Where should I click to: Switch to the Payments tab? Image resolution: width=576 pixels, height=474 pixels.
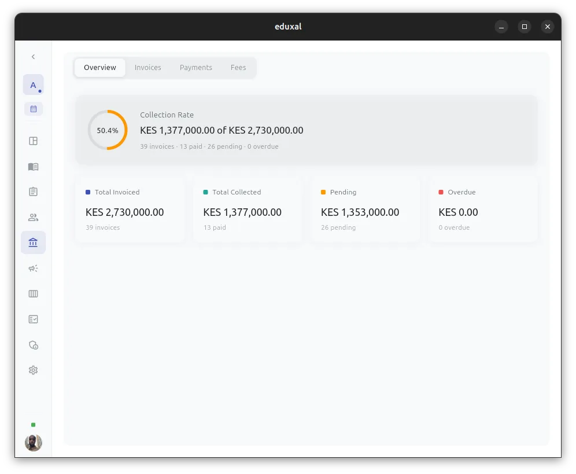[195, 67]
